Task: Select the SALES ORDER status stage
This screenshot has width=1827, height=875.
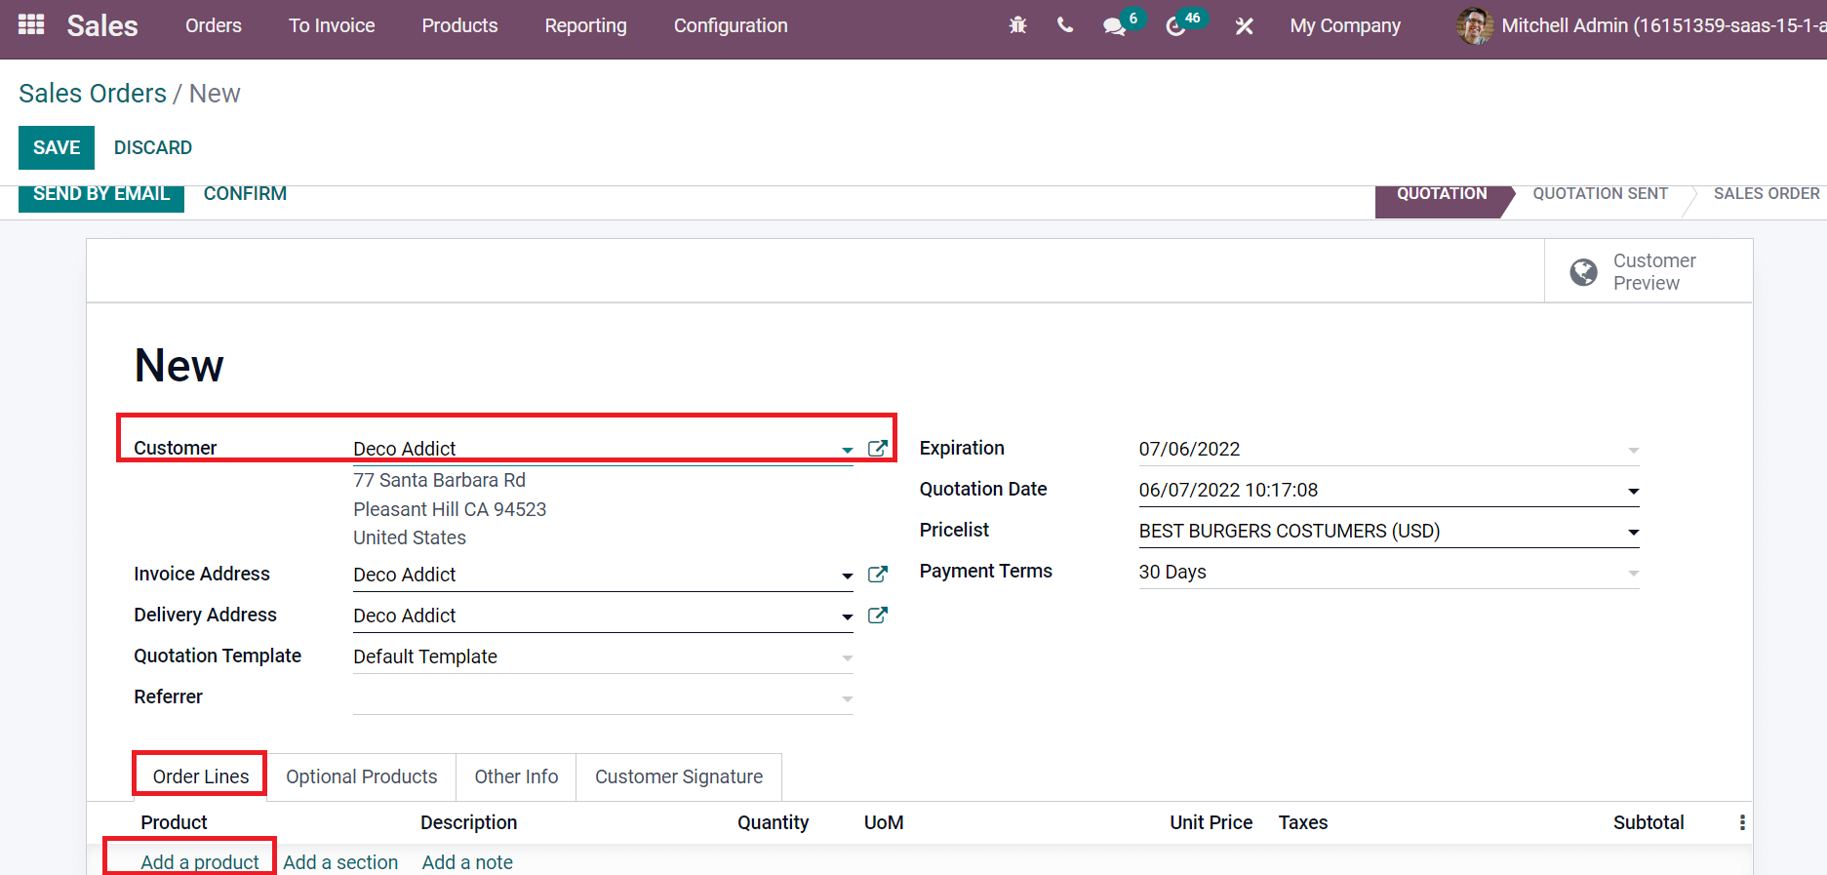Action: 1767,194
